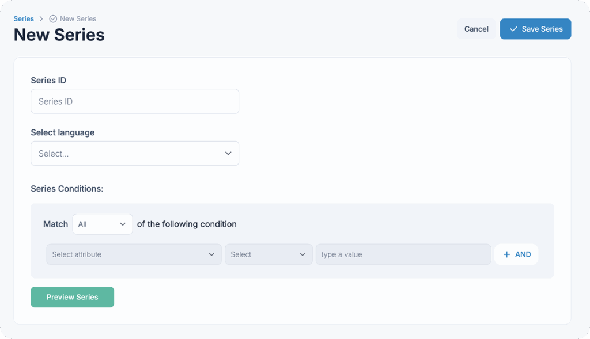Click the checkmark icon in Save Series
The image size is (590, 339).
click(x=513, y=29)
